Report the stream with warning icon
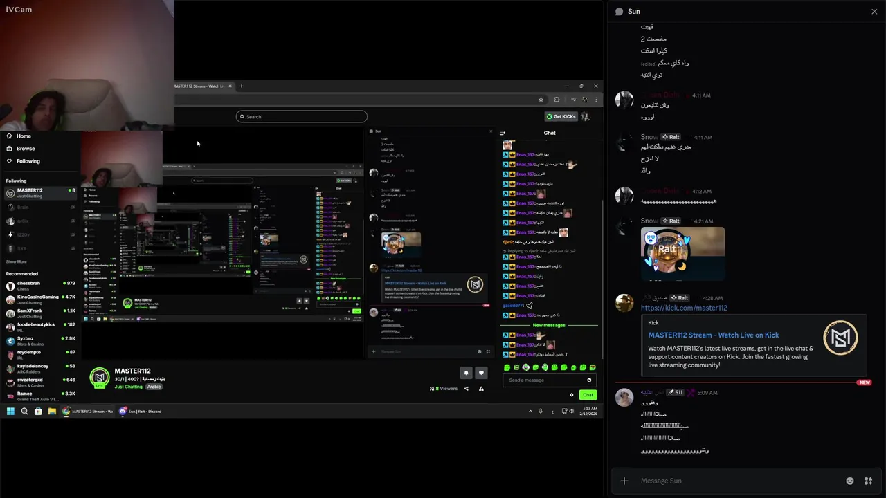886x498 pixels. pos(481,389)
